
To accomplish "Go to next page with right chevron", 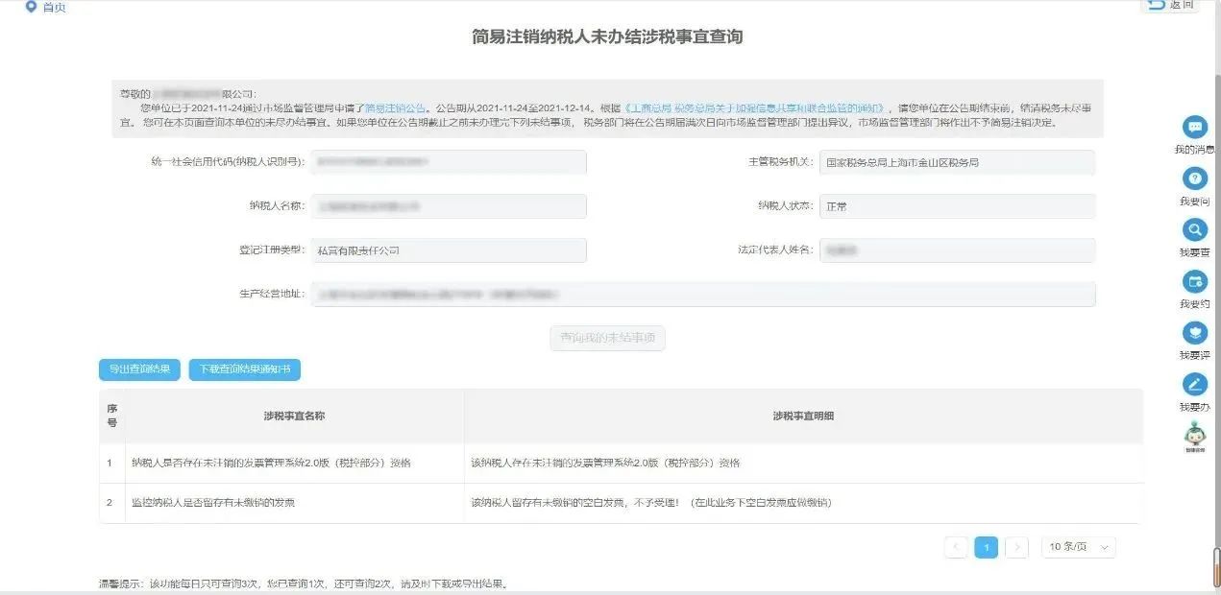I will click(1016, 547).
